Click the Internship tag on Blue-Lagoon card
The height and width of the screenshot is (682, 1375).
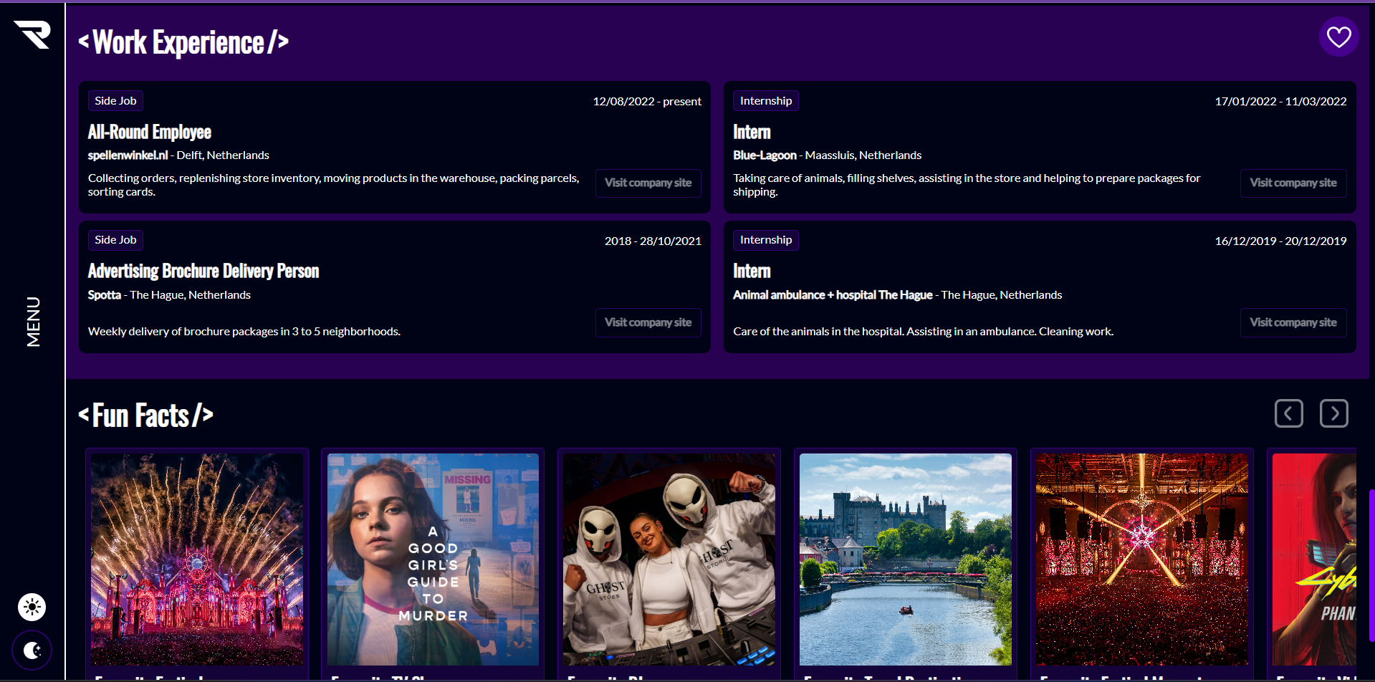(x=765, y=101)
